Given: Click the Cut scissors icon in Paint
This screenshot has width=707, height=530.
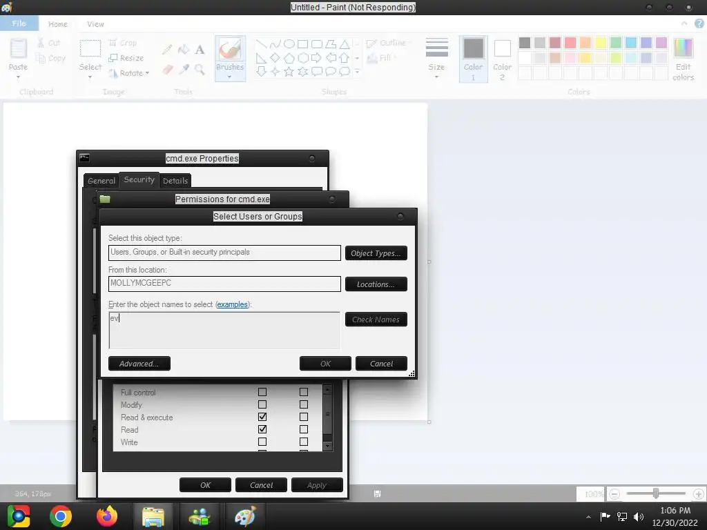Looking at the screenshot, I should pos(41,43).
